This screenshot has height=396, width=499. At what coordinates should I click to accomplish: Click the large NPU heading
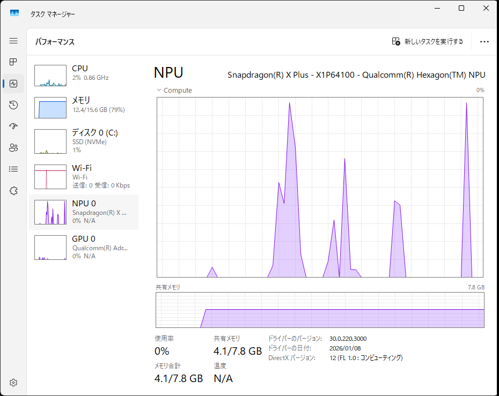168,72
